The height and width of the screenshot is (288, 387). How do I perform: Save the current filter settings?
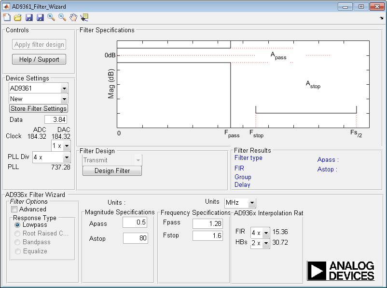(x=29, y=17)
